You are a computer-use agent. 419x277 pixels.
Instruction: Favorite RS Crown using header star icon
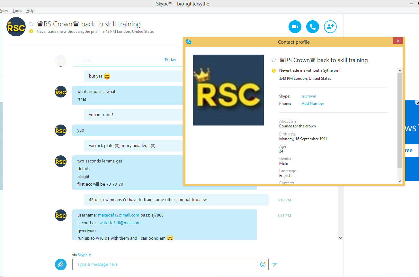[31, 24]
